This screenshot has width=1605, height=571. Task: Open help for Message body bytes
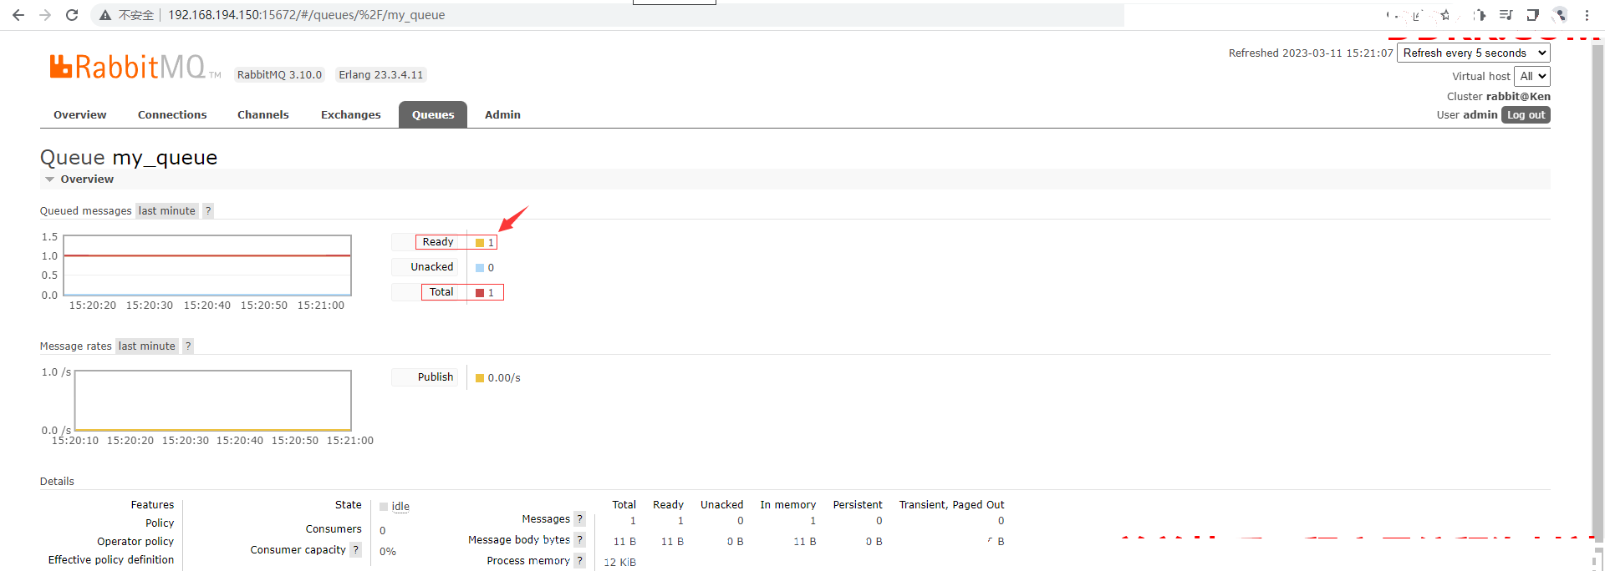point(579,539)
